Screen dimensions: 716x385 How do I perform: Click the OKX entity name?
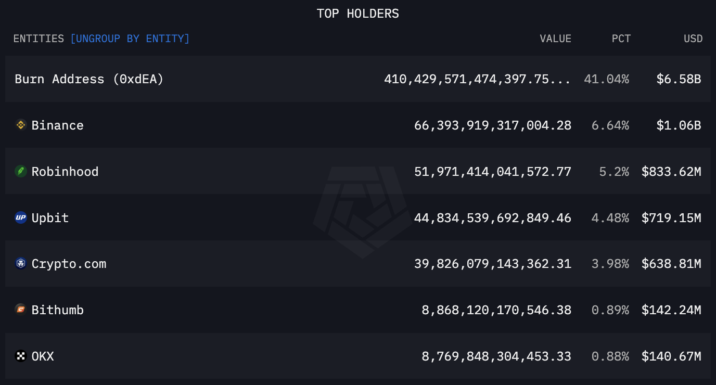(43, 357)
